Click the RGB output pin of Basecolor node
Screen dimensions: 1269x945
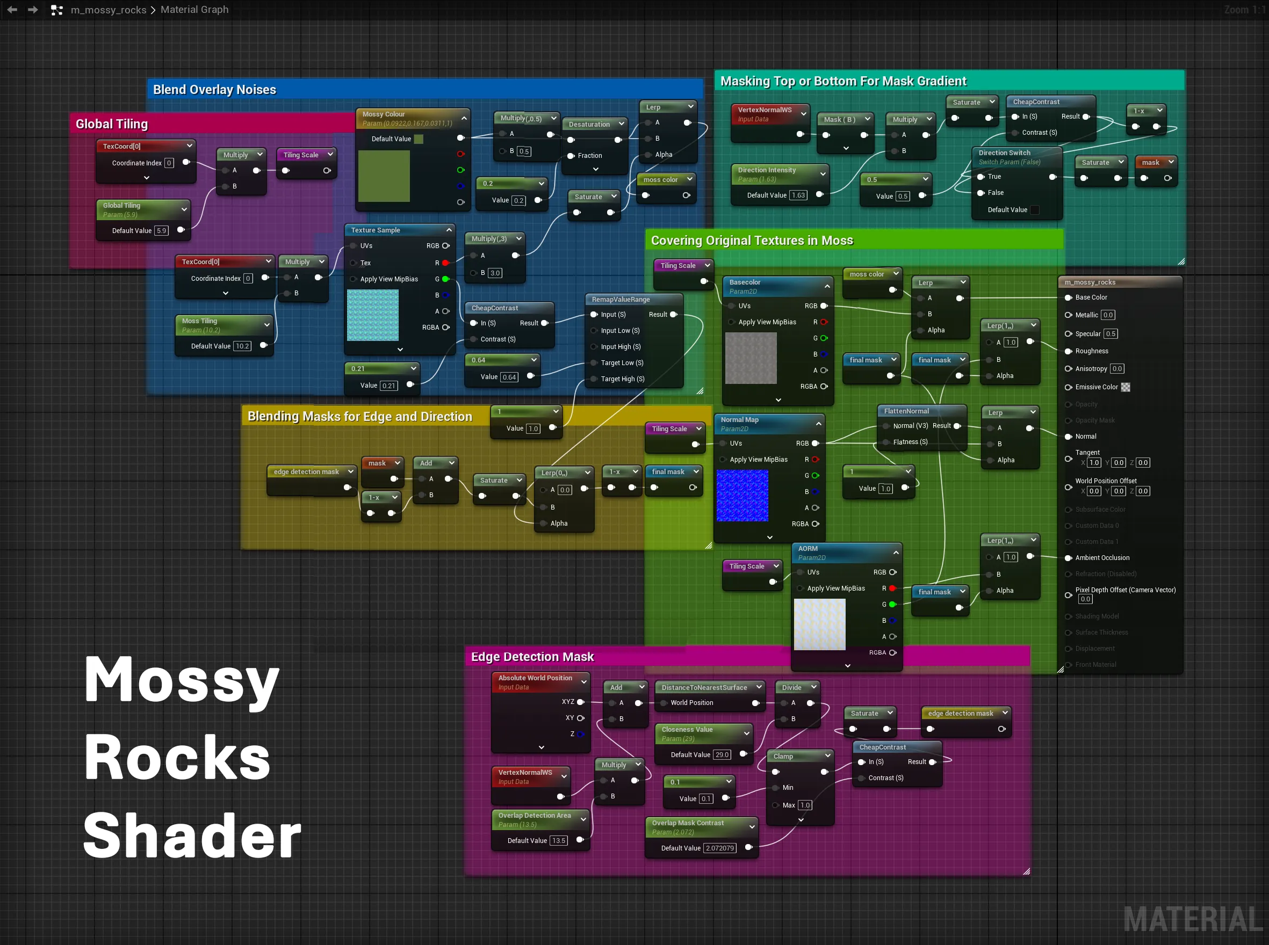824,306
